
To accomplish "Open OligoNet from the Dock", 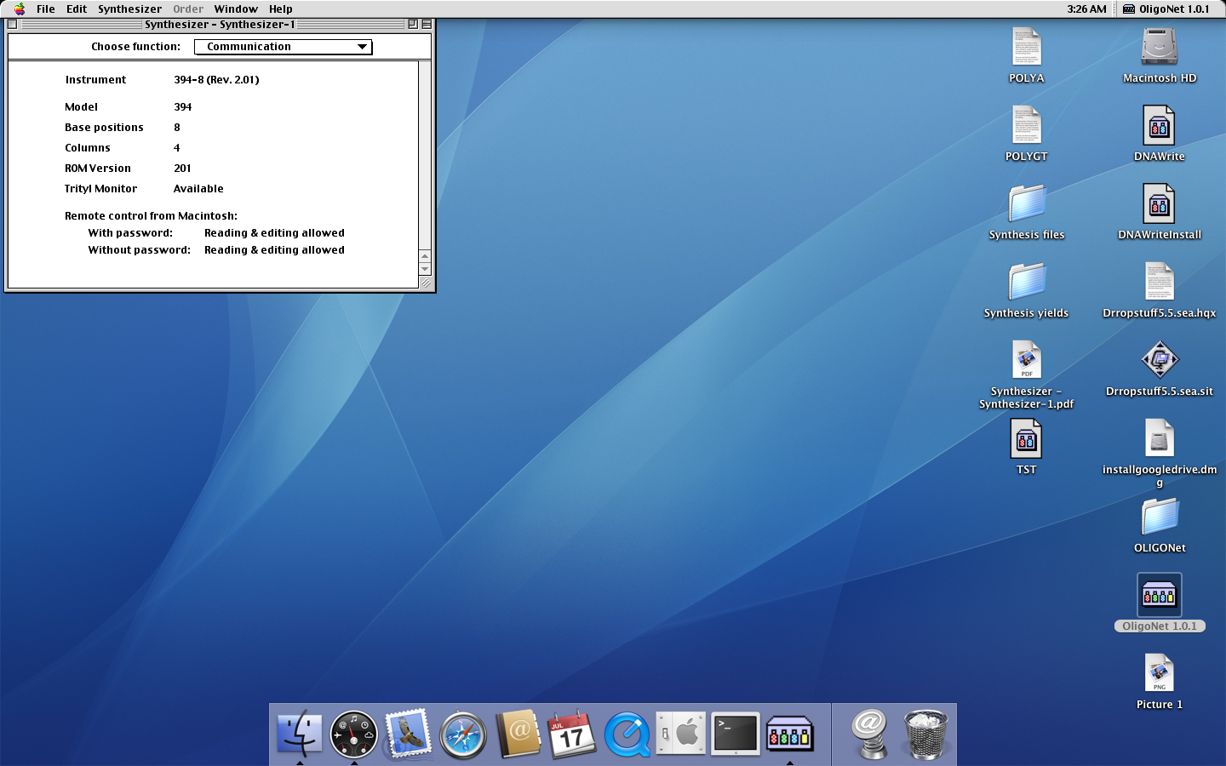I will pyautogui.click(x=789, y=734).
